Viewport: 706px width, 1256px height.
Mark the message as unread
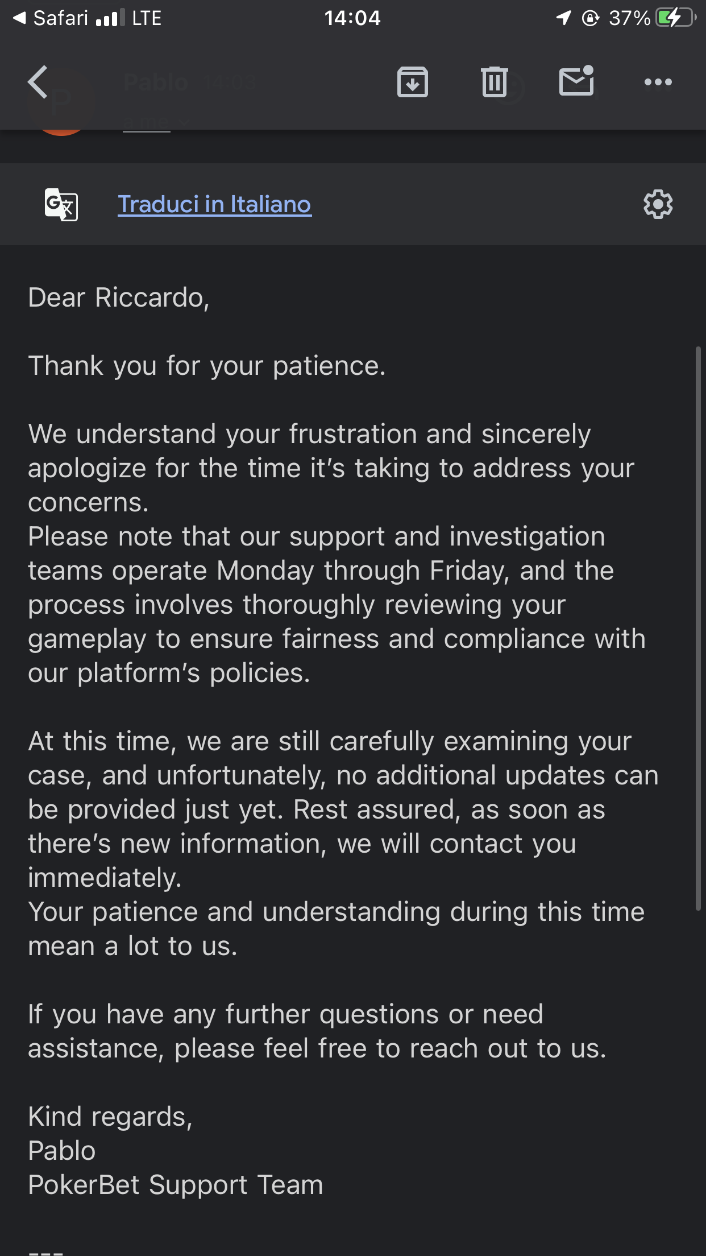(576, 81)
